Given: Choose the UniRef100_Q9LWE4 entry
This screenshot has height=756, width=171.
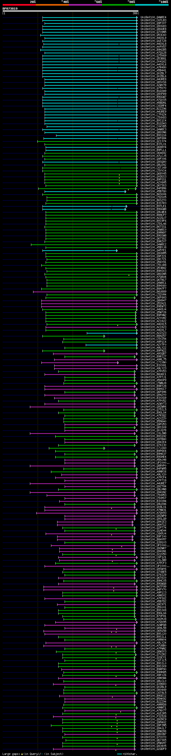Looking at the screenshot, I should 153,212.
